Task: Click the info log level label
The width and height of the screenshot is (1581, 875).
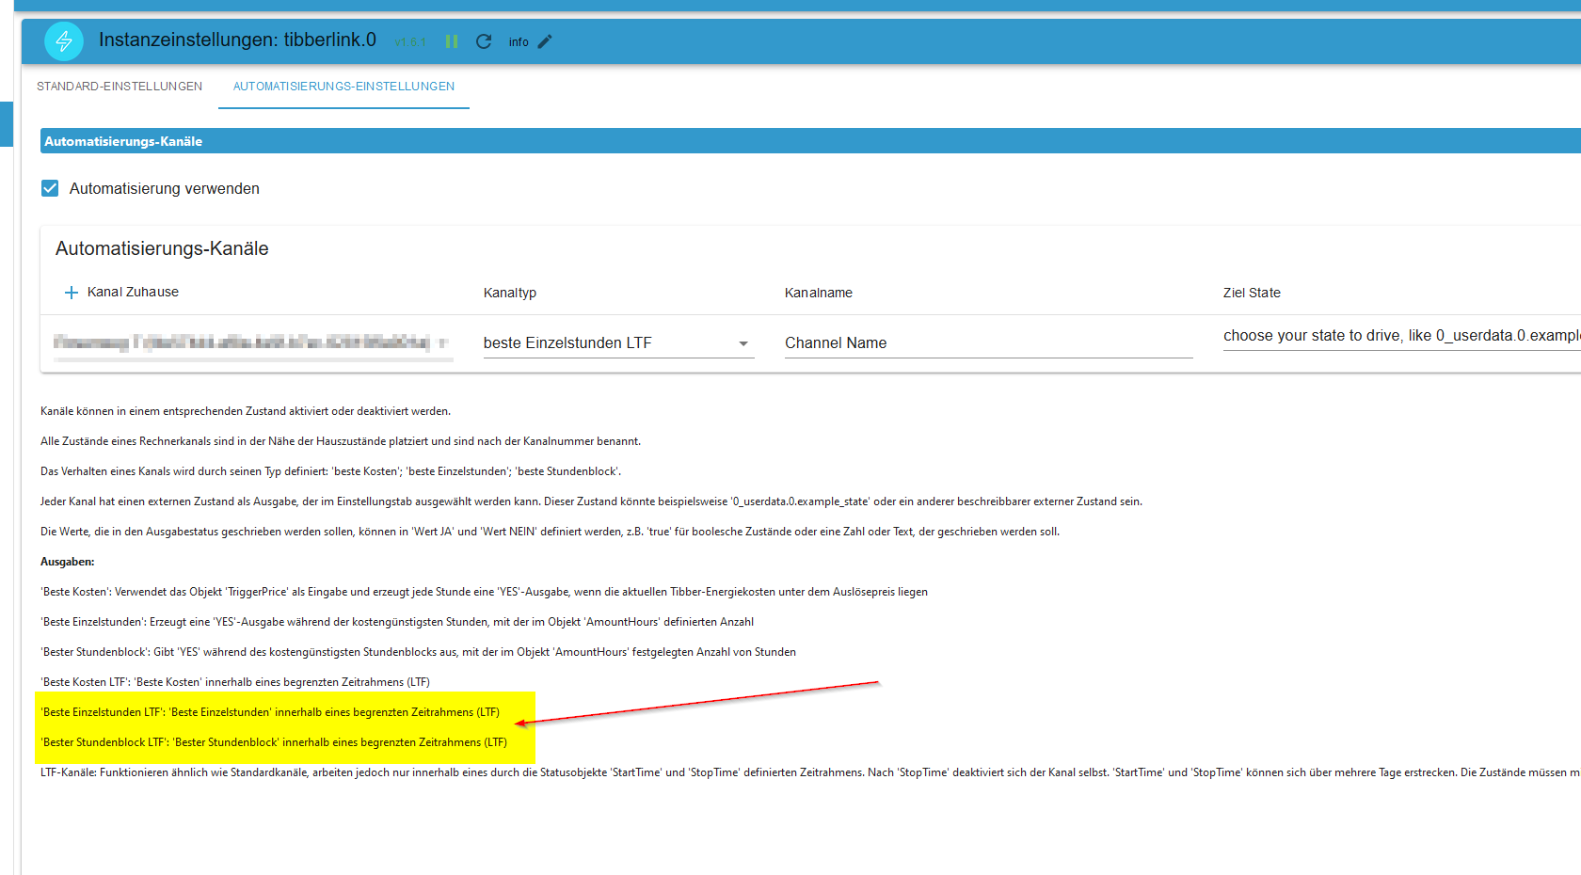Action: (x=519, y=42)
